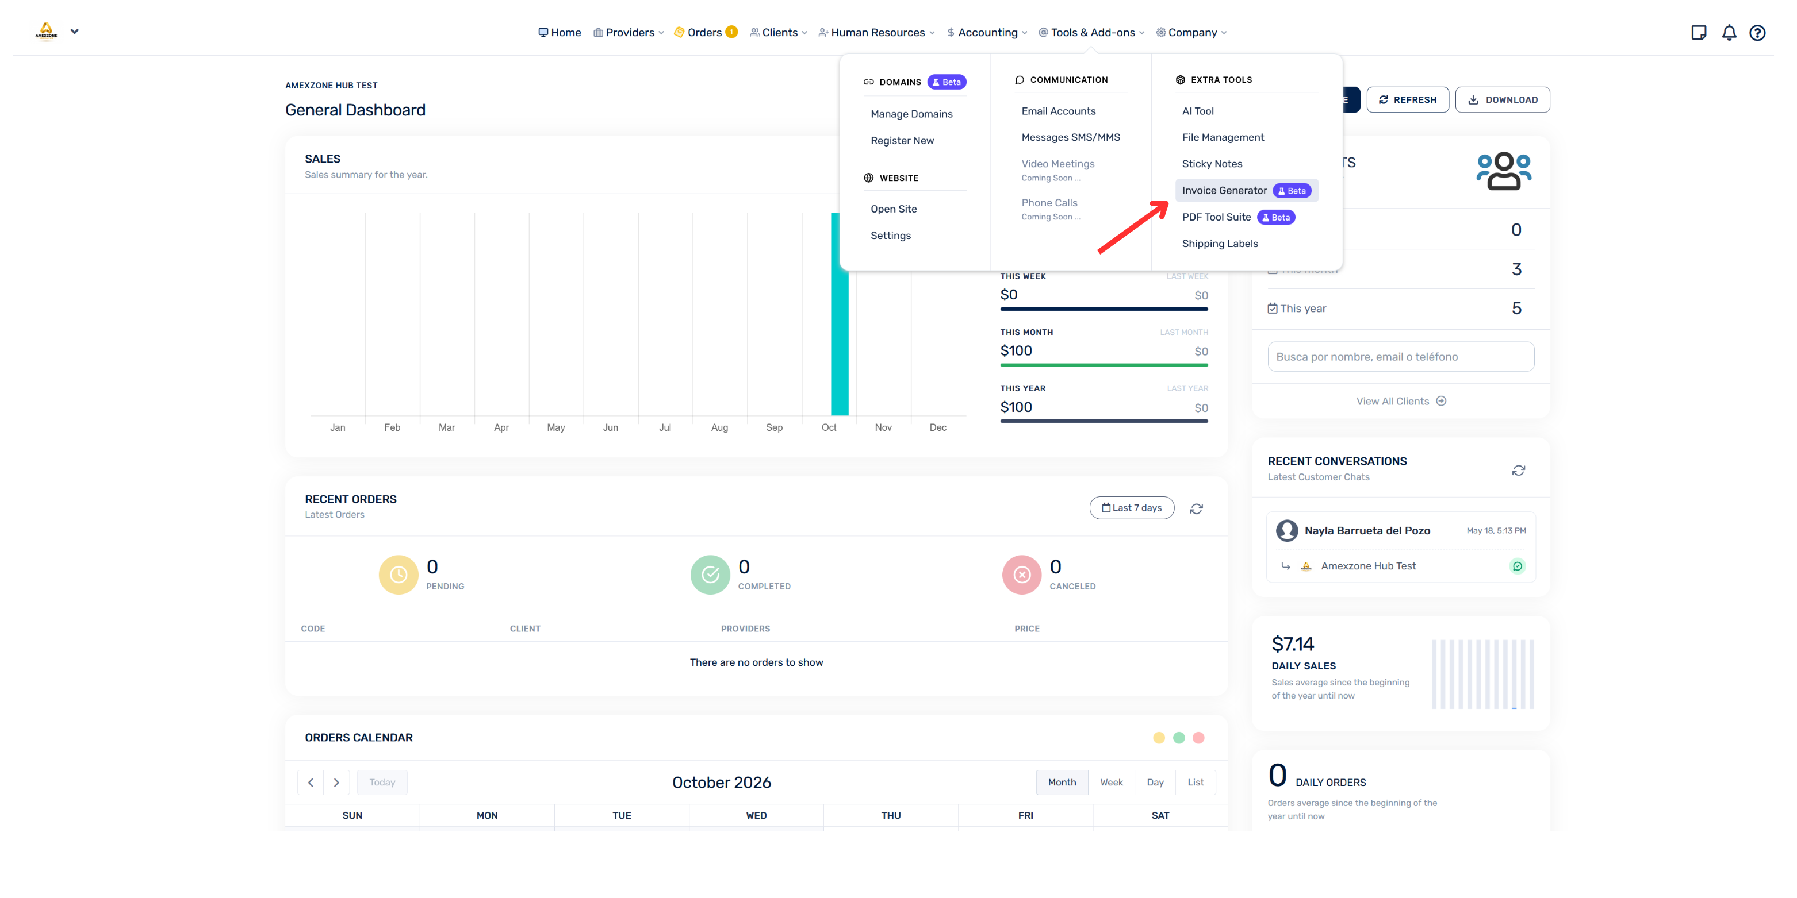Screen dimensions: 1797x898
Task: Open the Orders menu
Action: 705,32
